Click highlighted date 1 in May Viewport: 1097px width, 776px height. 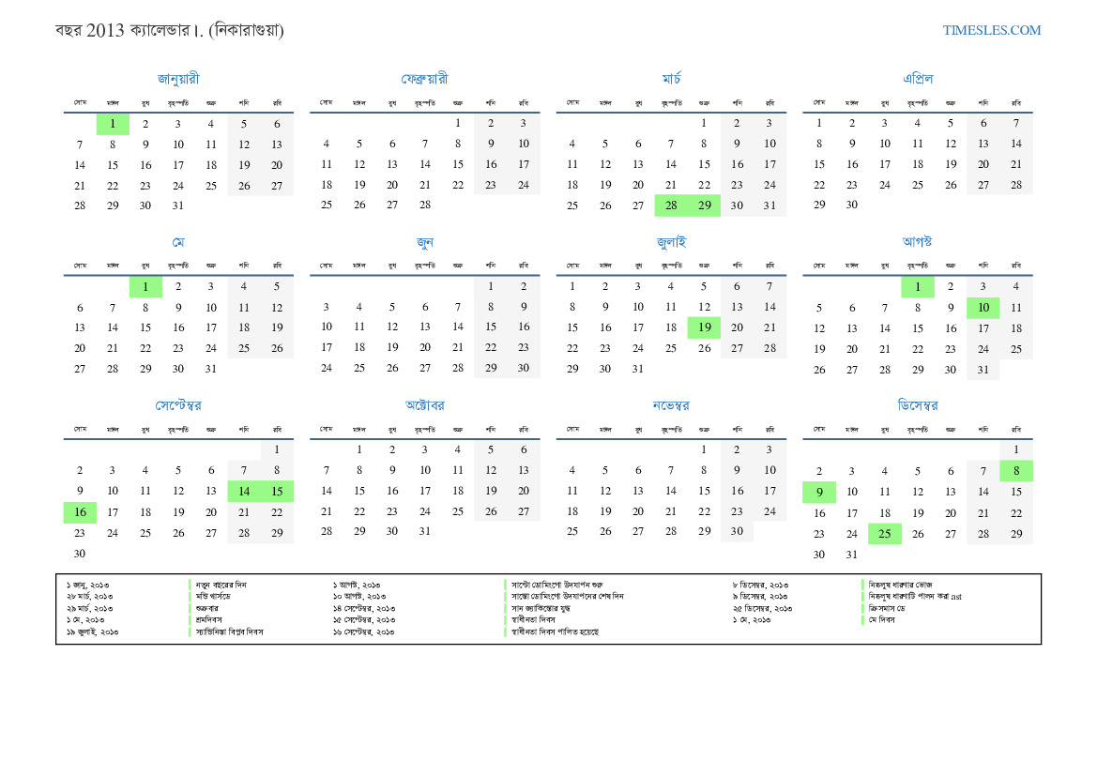(x=145, y=287)
